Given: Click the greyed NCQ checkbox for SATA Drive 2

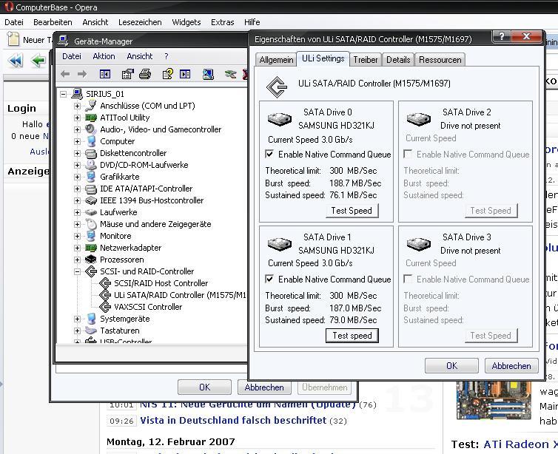Looking at the screenshot, I should [408, 154].
